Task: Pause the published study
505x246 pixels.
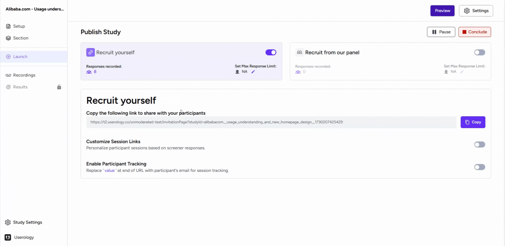Action: tap(441, 32)
